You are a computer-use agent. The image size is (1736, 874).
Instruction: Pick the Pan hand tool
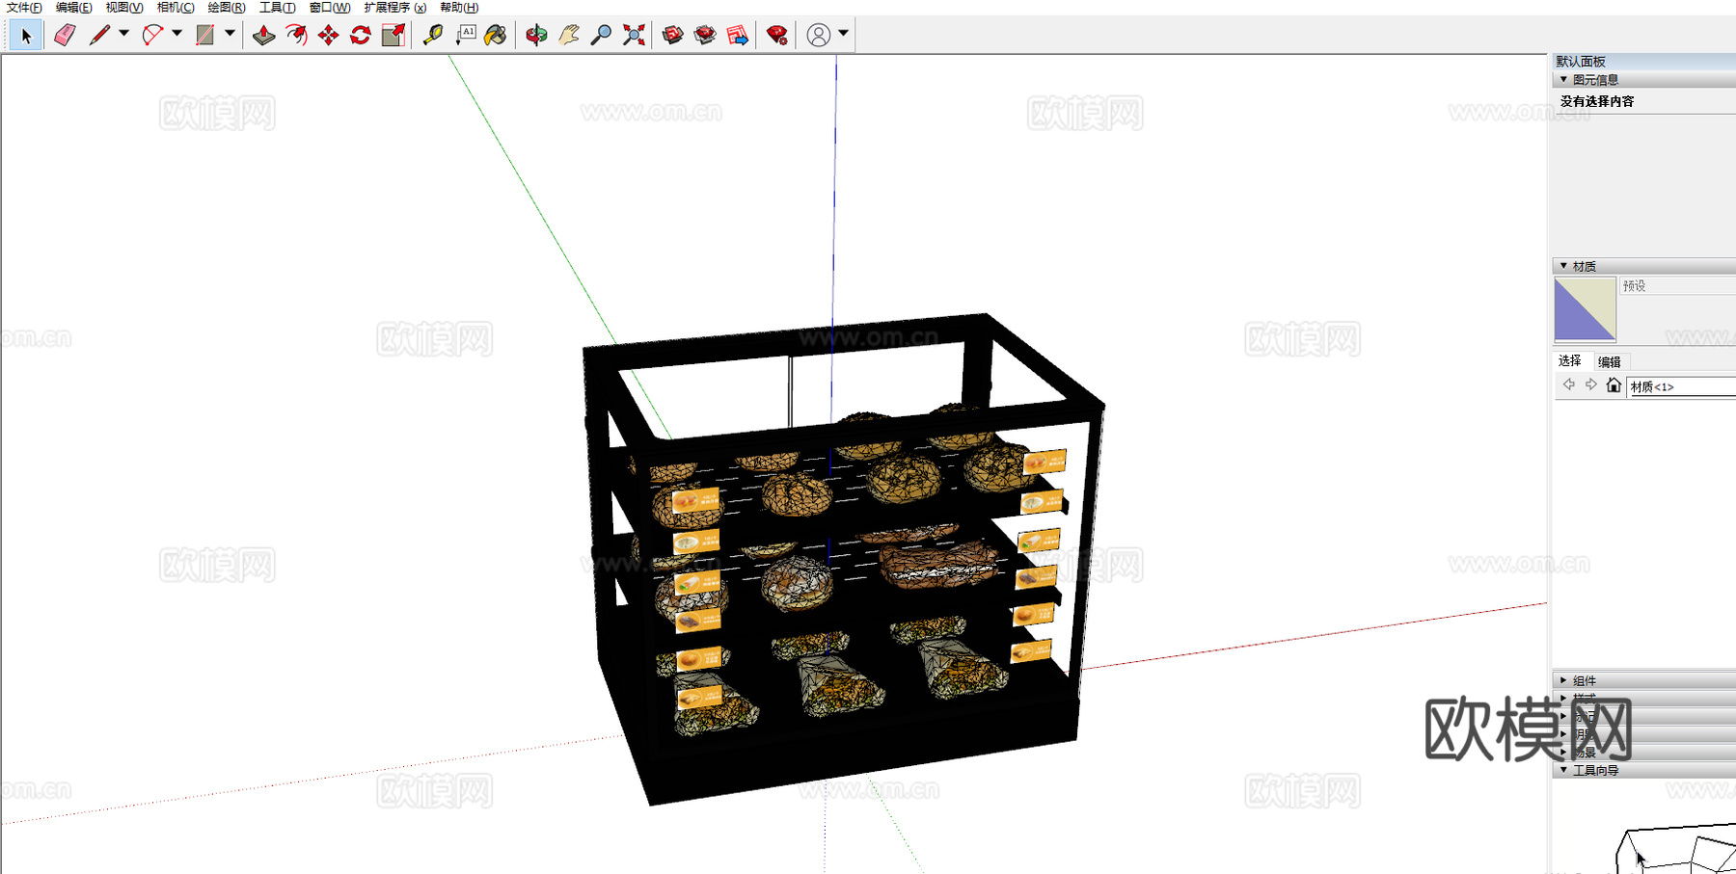coord(569,36)
